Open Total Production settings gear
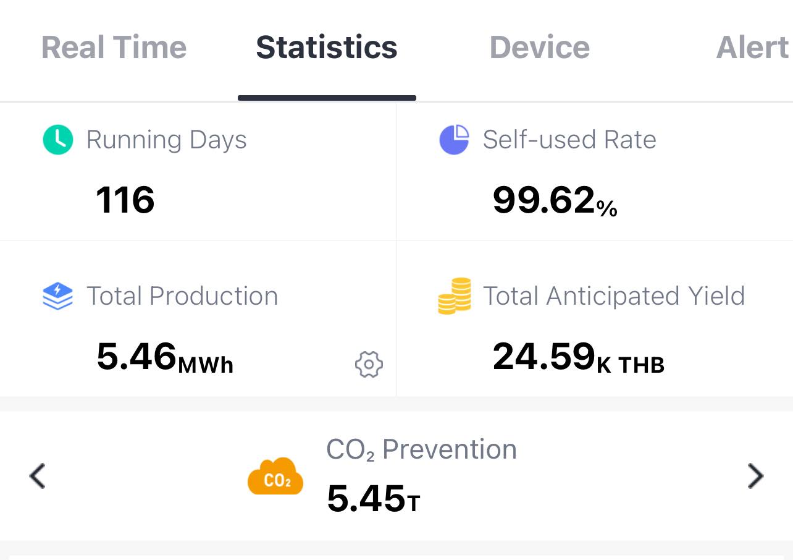This screenshot has height=560, width=793. [x=369, y=364]
